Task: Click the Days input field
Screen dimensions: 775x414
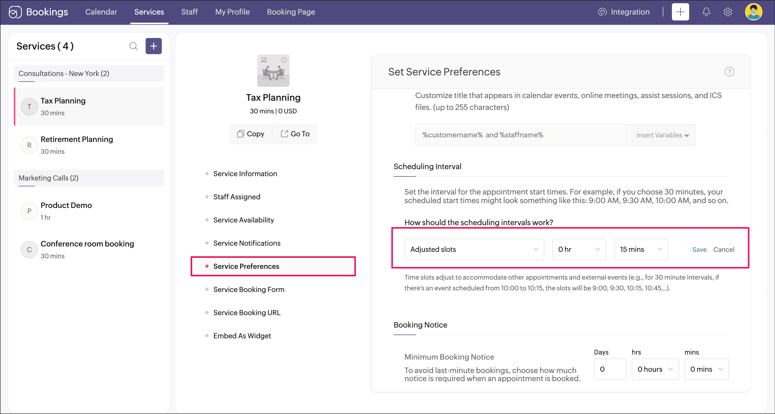Action: pos(610,370)
